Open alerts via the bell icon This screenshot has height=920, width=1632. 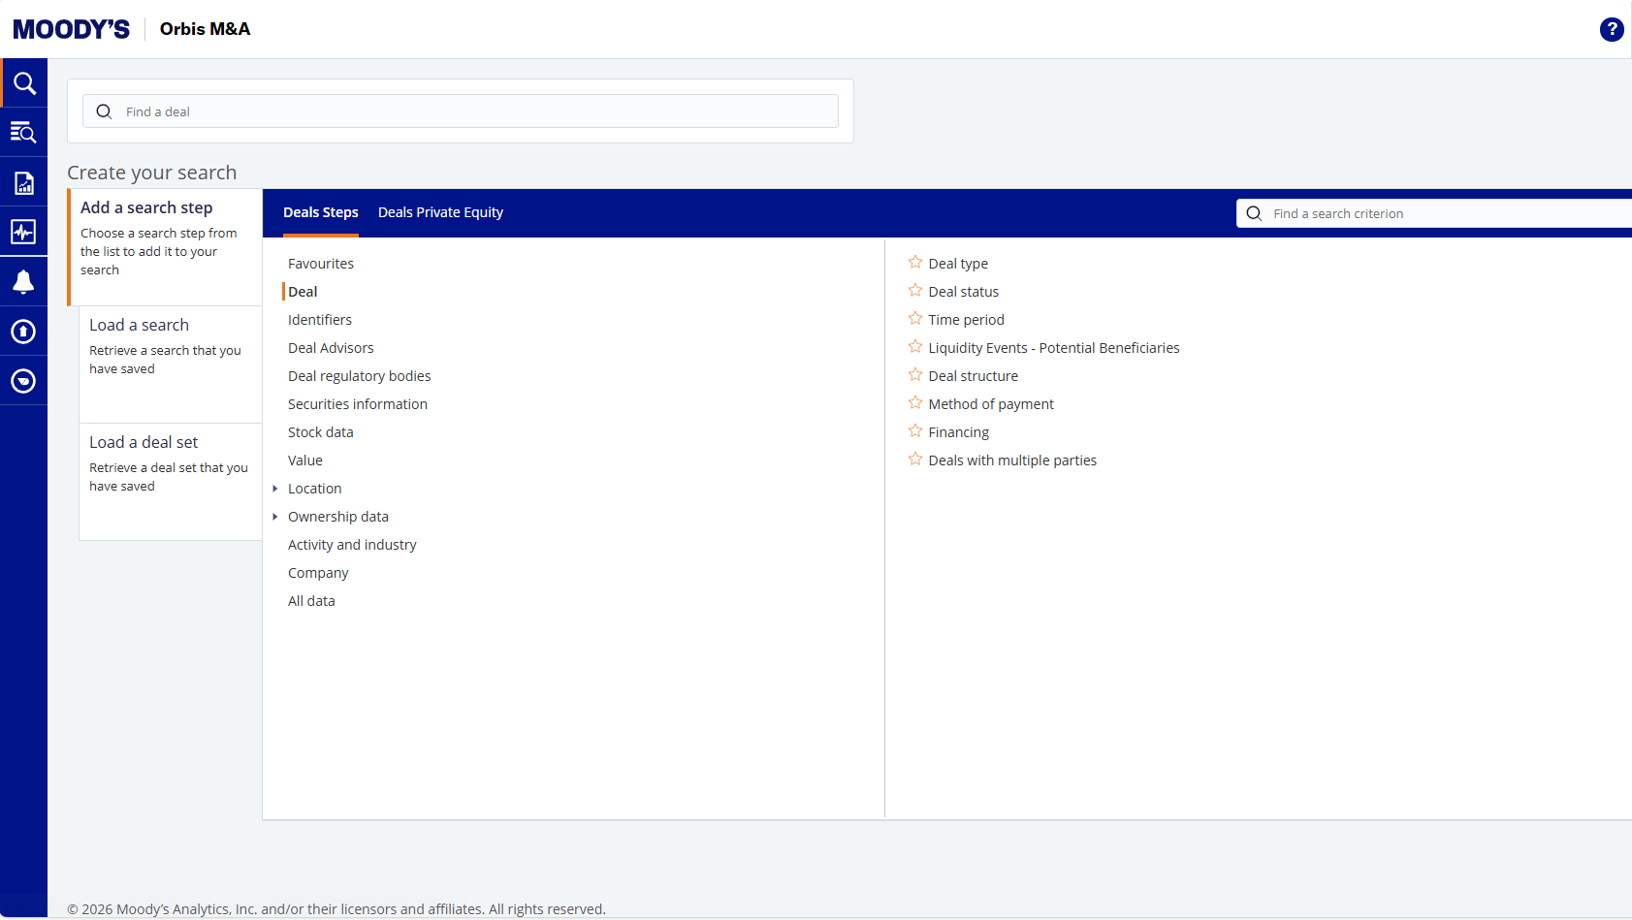pos(24,282)
